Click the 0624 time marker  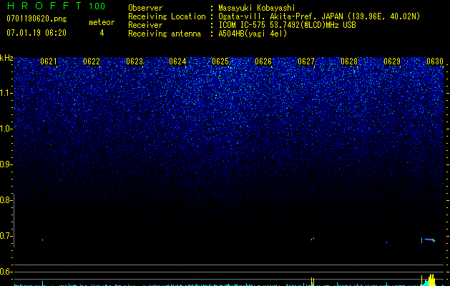coord(177,61)
